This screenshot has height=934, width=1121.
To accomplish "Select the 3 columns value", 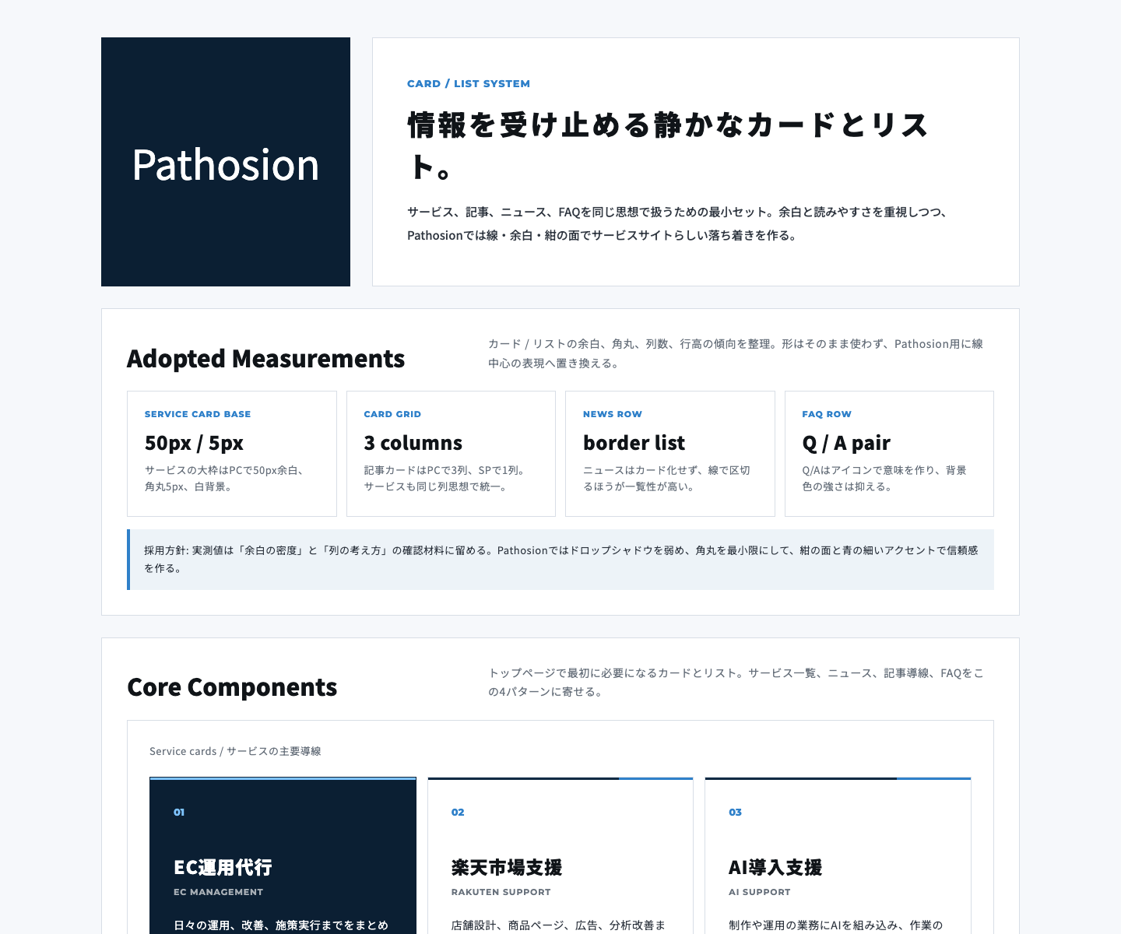I will click(x=413, y=443).
